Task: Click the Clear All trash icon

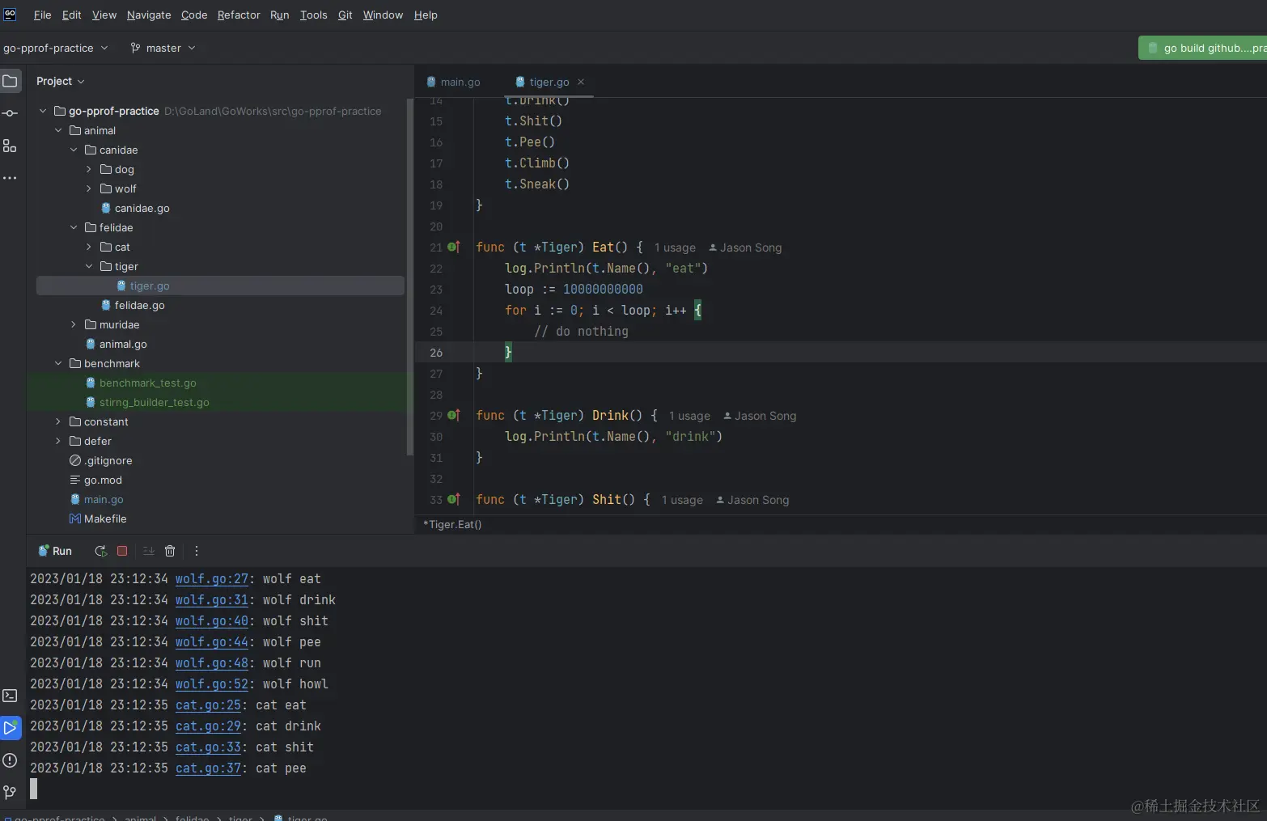Action: (x=170, y=551)
